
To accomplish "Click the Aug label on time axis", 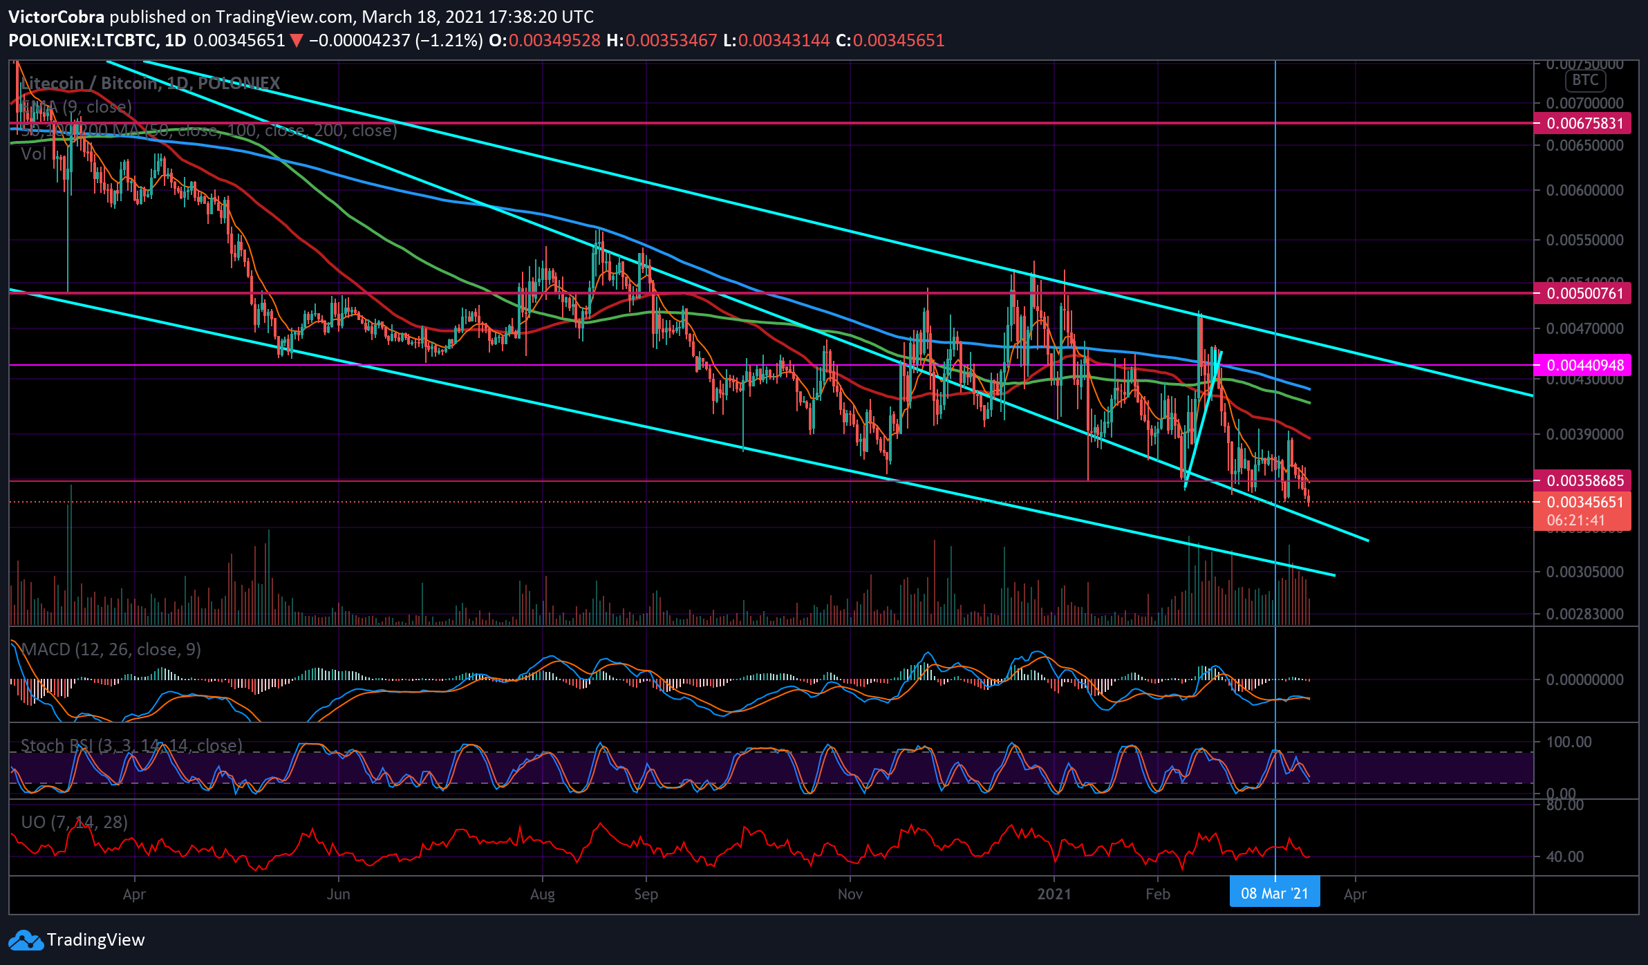I will 543,894.
